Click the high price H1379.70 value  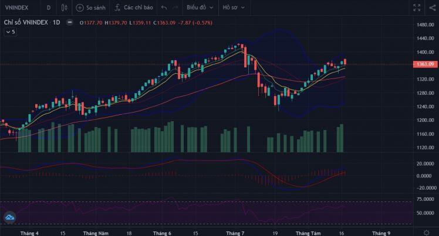(116, 23)
